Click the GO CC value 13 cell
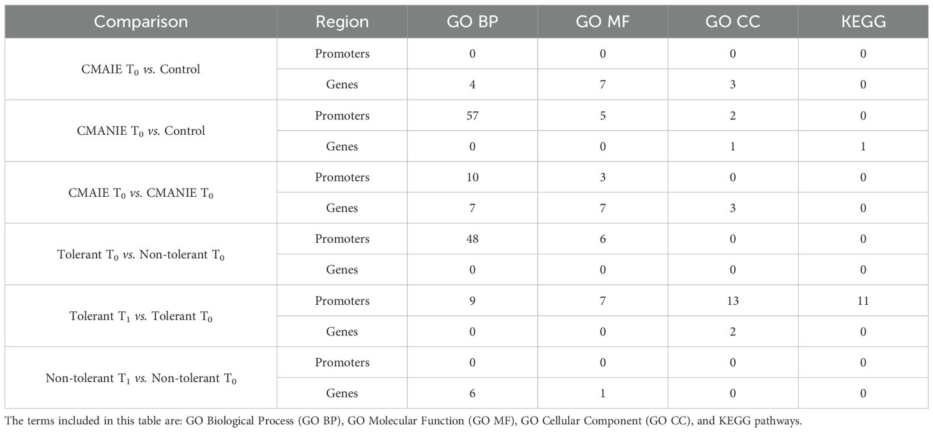Image resolution: width=933 pixels, height=432 pixels. (732, 301)
